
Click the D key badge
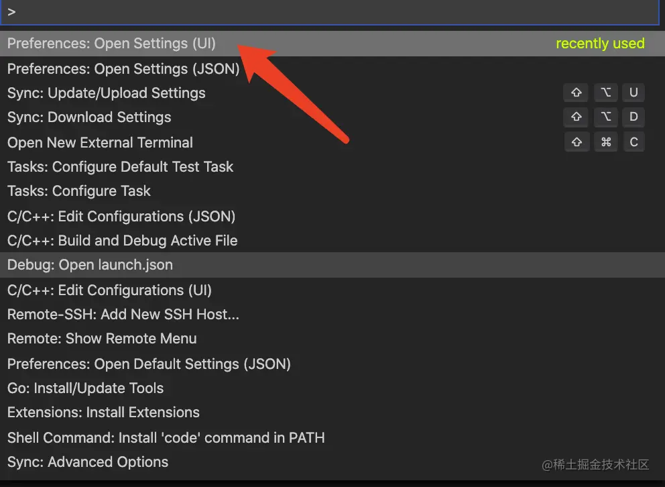tap(633, 117)
